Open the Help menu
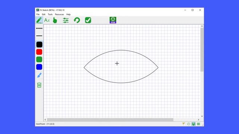 click(x=68, y=15)
